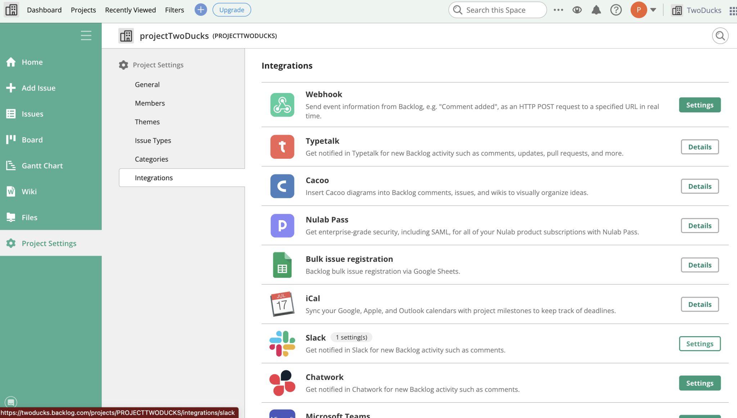Click the Search this Space field
Viewport: 737px width, 418px height.
coord(498,10)
